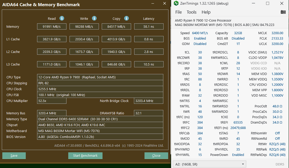Click the PowerDown Enabled value
This screenshot has height=168, width=289.
238,155
